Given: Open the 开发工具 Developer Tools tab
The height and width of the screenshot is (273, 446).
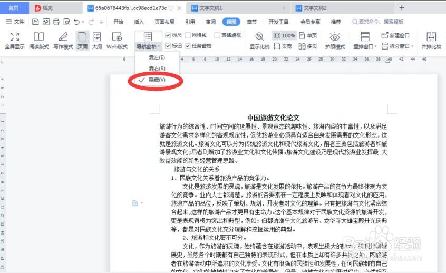Looking at the screenshot, I should pos(278,22).
